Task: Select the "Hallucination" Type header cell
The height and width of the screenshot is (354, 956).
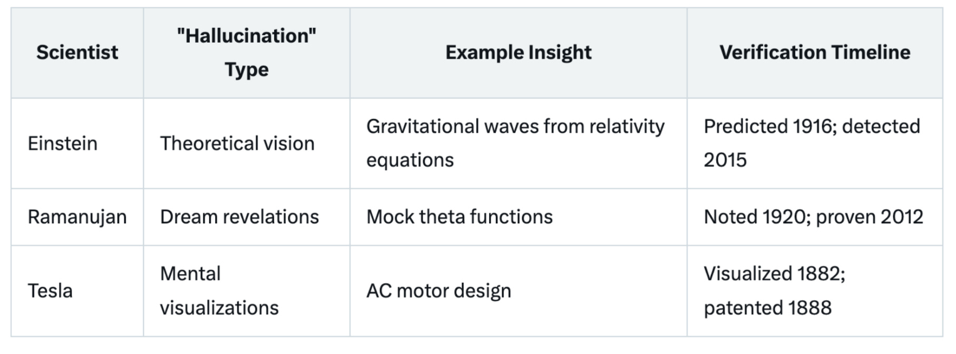Action: click(247, 53)
